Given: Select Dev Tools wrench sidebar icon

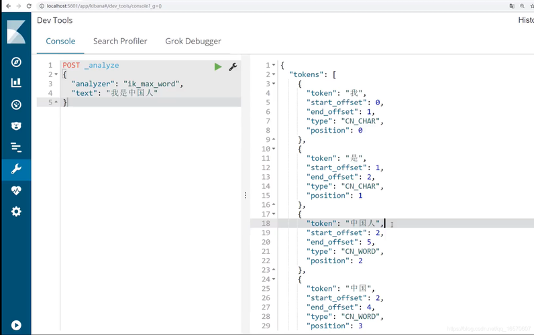Looking at the screenshot, I should [16, 169].
